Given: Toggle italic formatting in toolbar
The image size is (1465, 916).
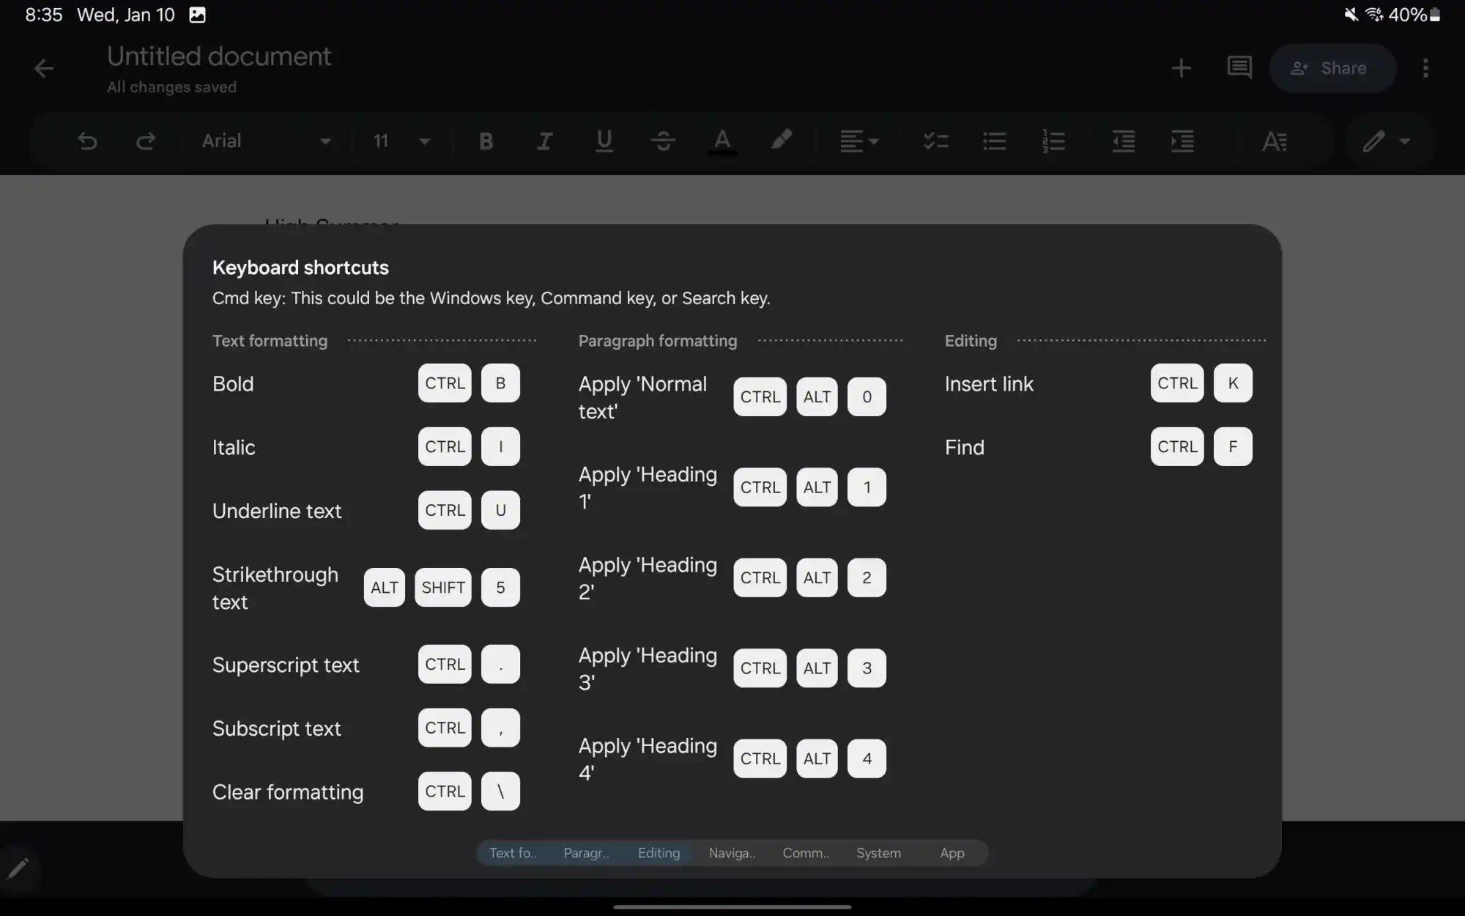Looking at the screenshot, I should coord(544,141).
